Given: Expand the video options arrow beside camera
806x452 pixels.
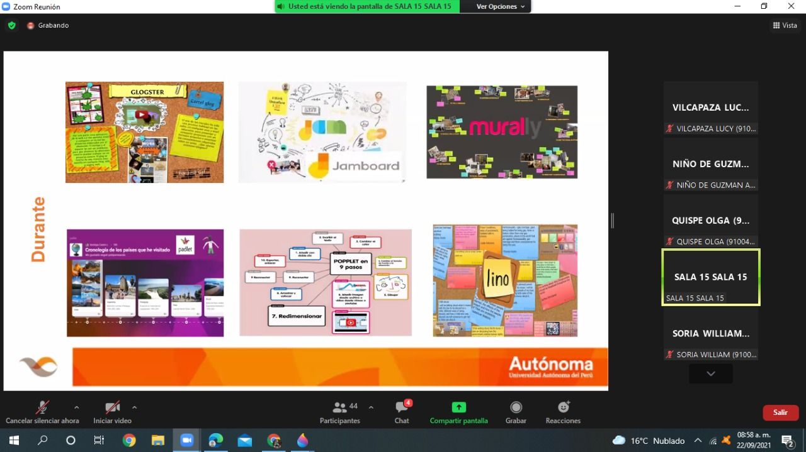Looking at the screenshot, I should (x=134, y=407).
